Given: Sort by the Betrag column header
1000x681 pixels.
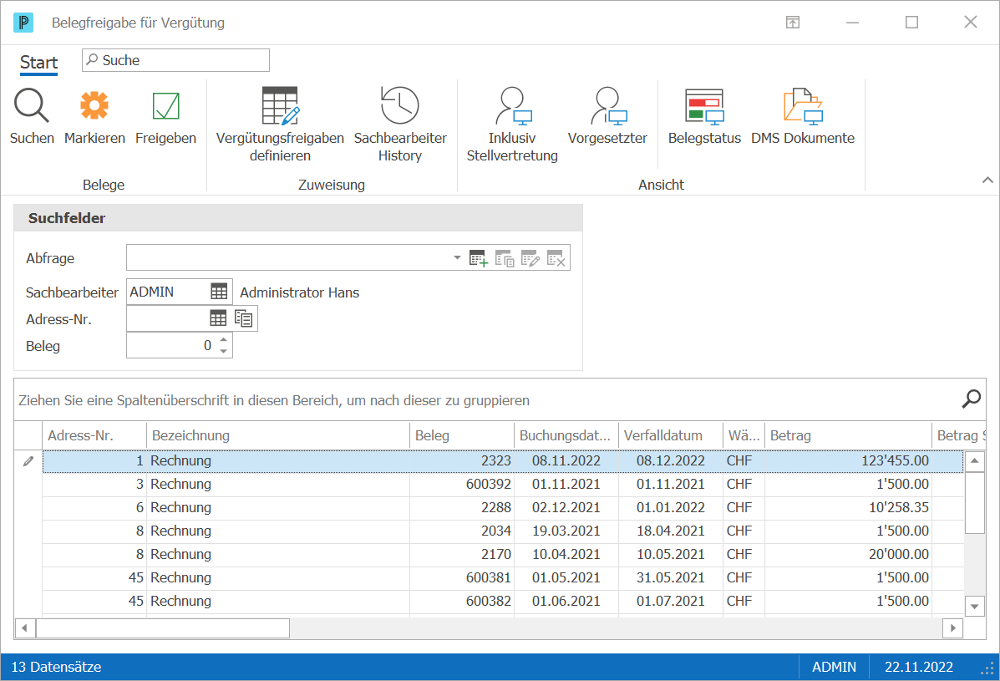Looking at the screenshot, I should 848,435.
